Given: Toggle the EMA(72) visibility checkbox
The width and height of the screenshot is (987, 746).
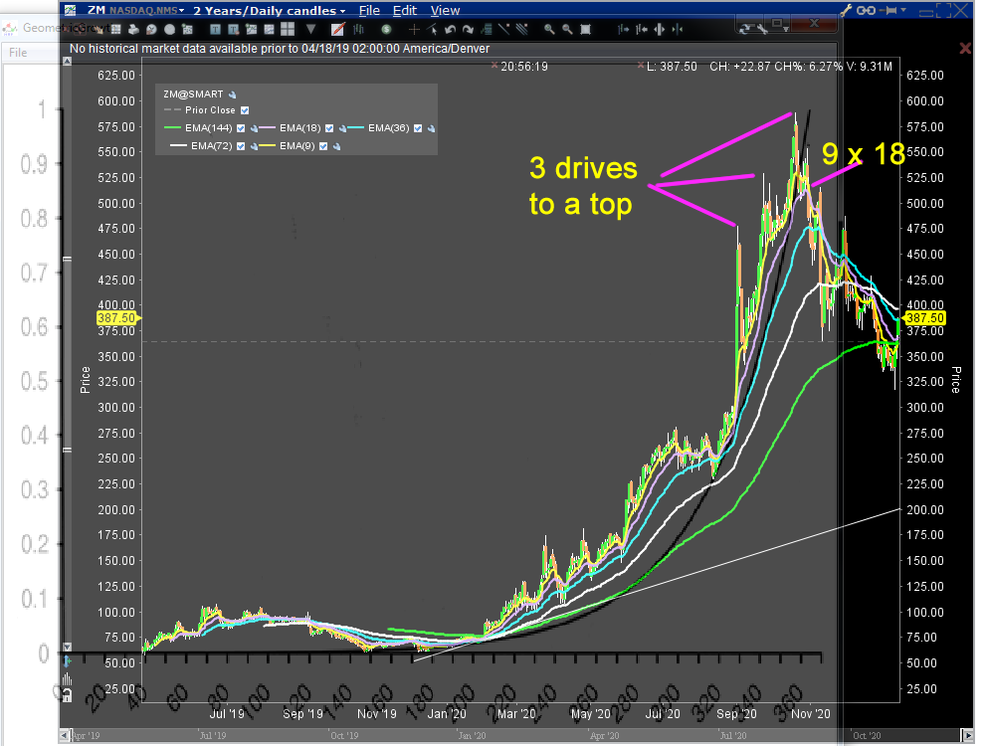Looking at the screenshot, I should [x=241, y=146].
